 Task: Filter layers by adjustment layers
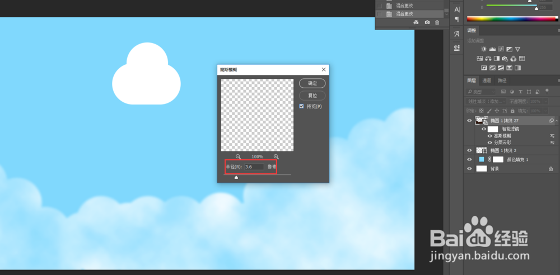[x=512, y=92]
